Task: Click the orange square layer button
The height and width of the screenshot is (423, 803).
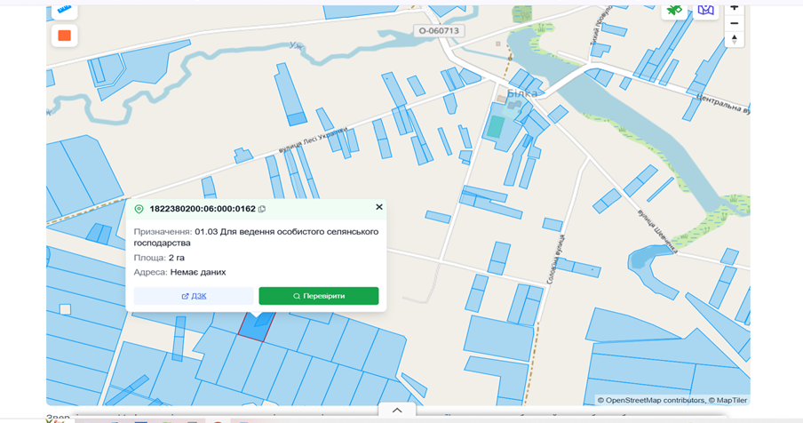Action: click(x=65, y=36)
